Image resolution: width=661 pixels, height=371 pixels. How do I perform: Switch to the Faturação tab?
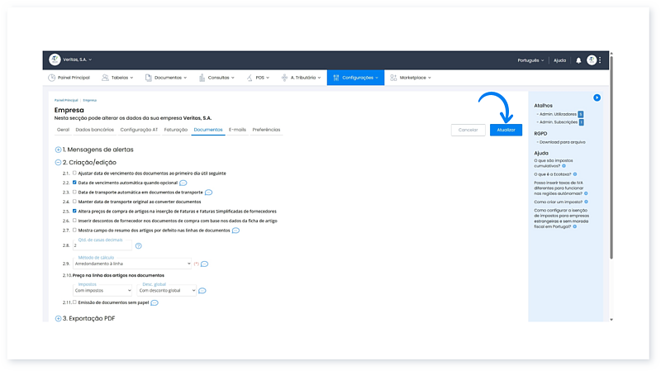pyautogui.click(x=175, y=130)
